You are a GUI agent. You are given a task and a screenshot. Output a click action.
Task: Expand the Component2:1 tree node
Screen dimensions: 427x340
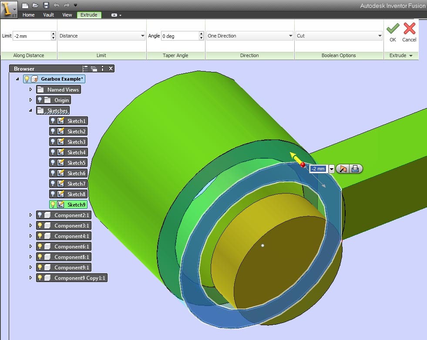click(x=31, y=215)
